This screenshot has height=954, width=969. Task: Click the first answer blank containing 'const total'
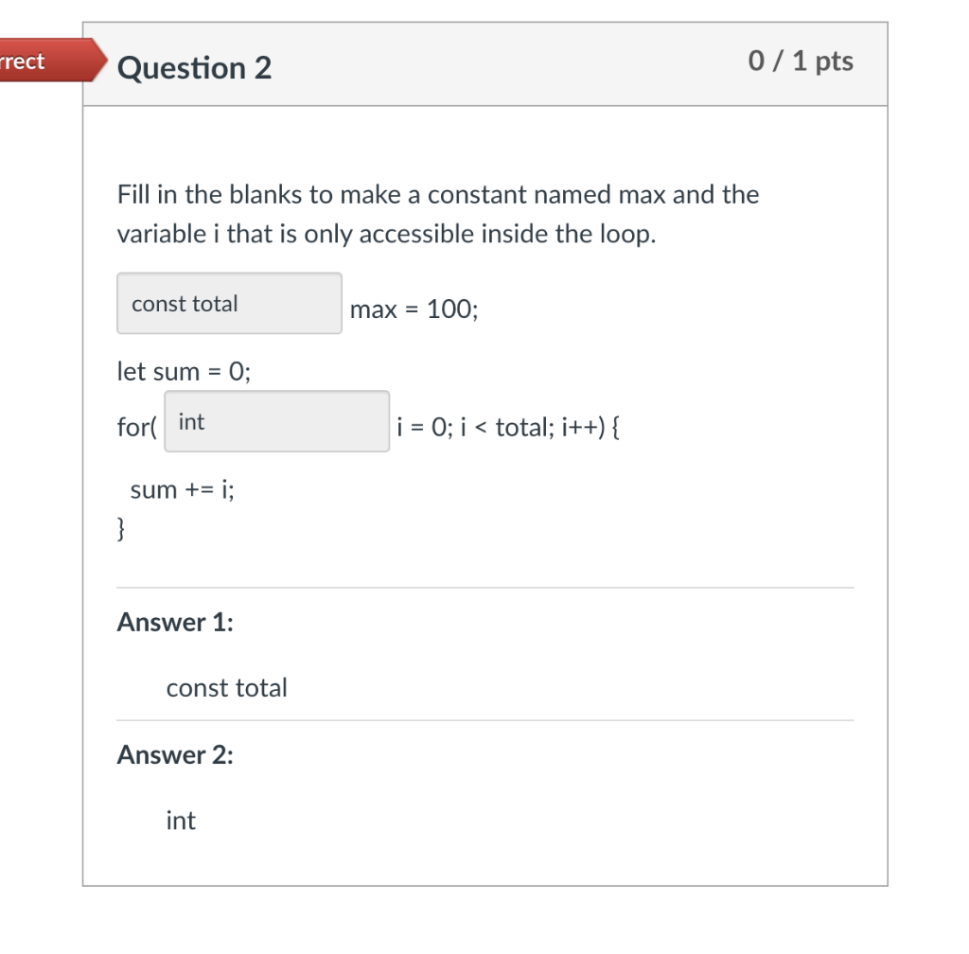point(228,303)
